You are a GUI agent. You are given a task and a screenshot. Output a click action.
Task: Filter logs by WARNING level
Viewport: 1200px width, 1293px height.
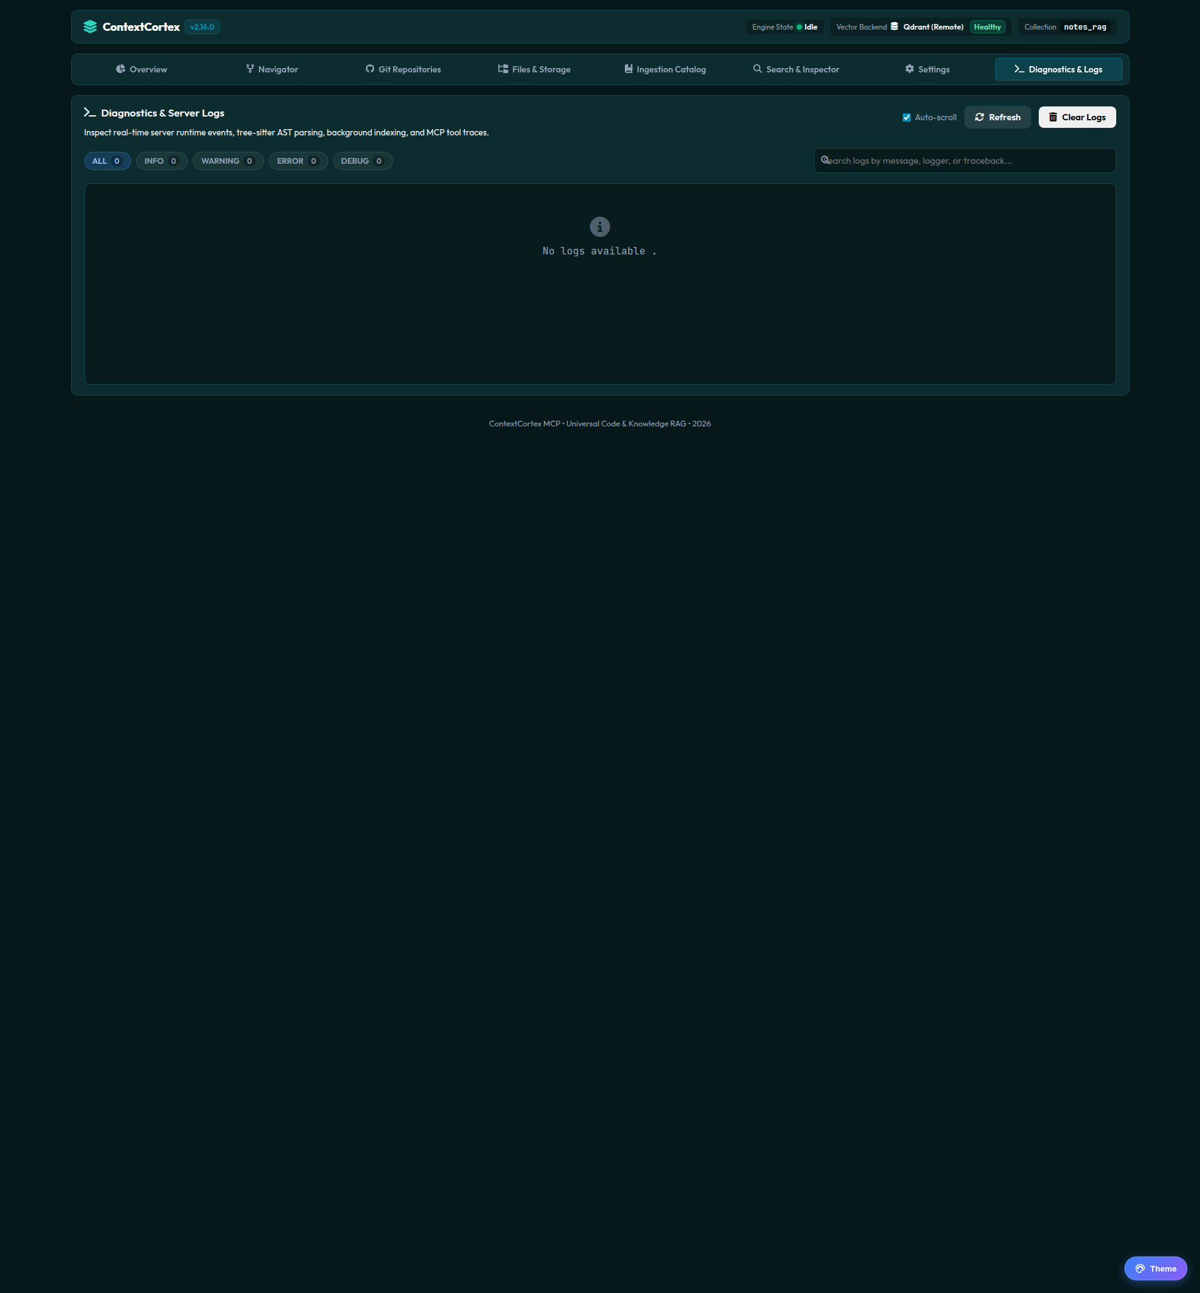coord(228,161)
